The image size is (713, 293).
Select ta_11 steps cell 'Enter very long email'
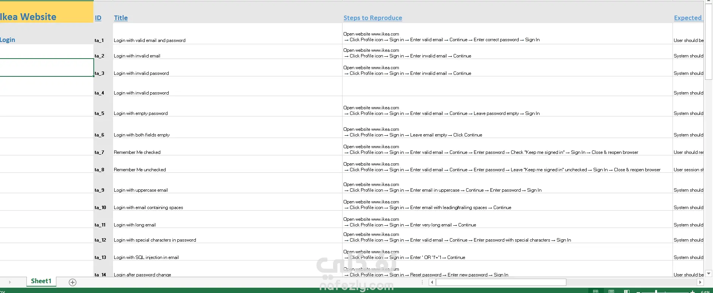tap(507, 219)
